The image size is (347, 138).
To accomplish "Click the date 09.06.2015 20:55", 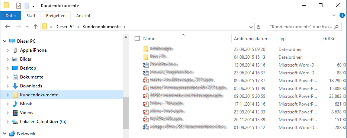I will pyautogui.click(x=250, y=96).
